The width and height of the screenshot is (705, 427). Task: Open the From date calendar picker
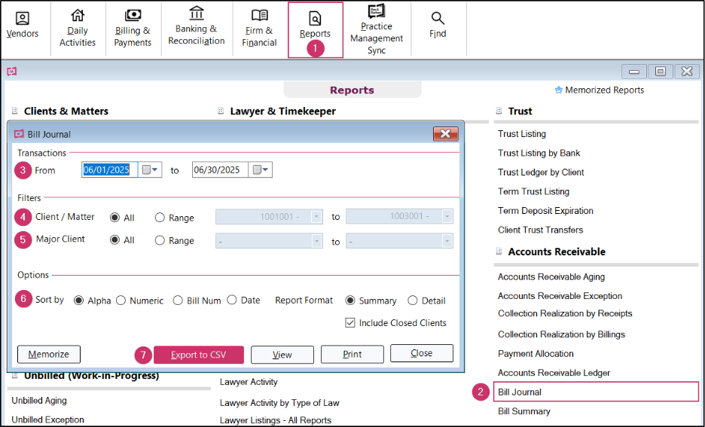(x=150, y=170)
